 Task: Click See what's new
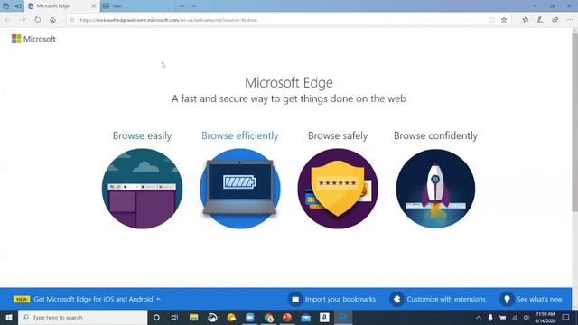pos(531,299)
